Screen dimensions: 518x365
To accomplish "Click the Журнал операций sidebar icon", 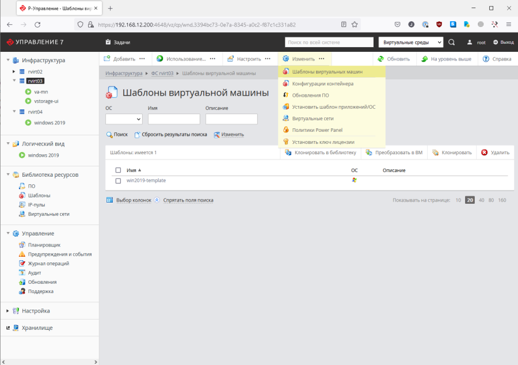I will click(x=22, y=263).
